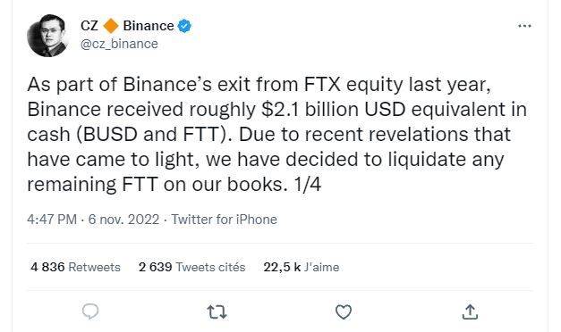This screenshot has height=332, width=561.
Task: Visit the @cz_binance handle
Action: [x=119, y=44]
